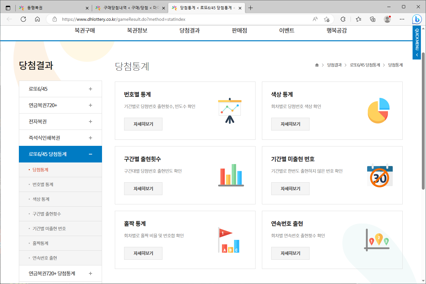
Task: Collapse the 로또6/45 당첨통계 section
Action: tap(91, 154)
